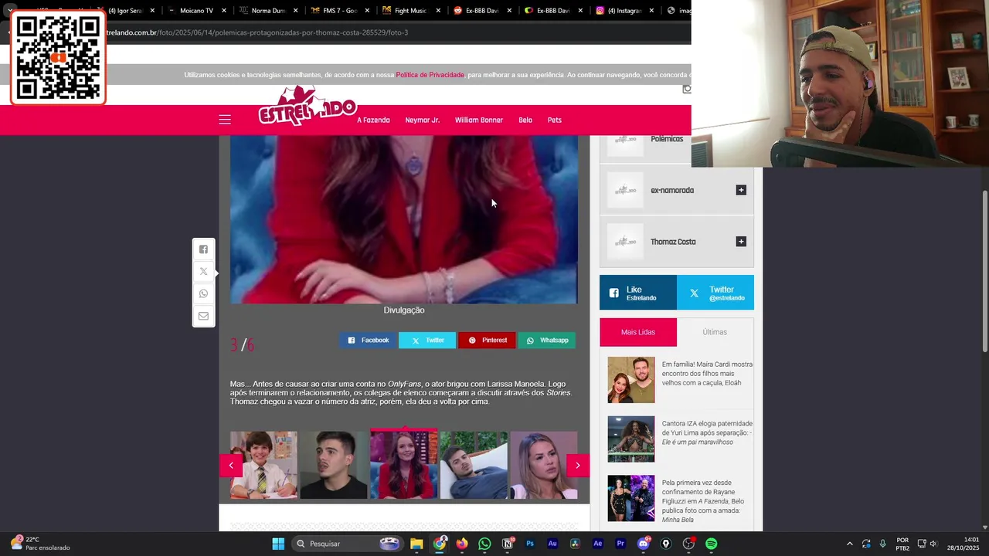Select the blonde woman thumbnail
The width and height of the screenshot is (989, 556).
(544, 465)
